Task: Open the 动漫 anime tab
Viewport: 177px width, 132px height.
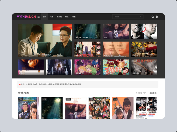Action: click(74, 17)
